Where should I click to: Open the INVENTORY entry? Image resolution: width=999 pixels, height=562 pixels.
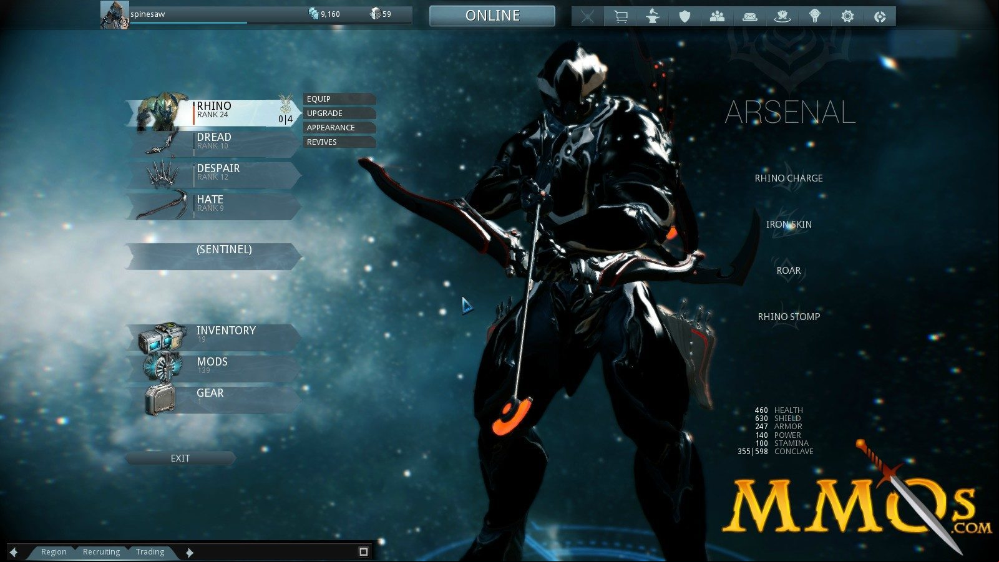point(213,337)
